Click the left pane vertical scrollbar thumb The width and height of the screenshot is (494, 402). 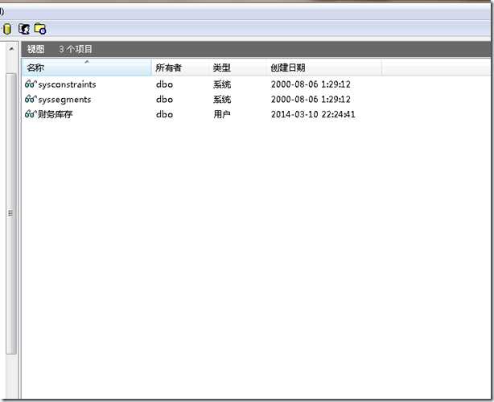point(10,213)
